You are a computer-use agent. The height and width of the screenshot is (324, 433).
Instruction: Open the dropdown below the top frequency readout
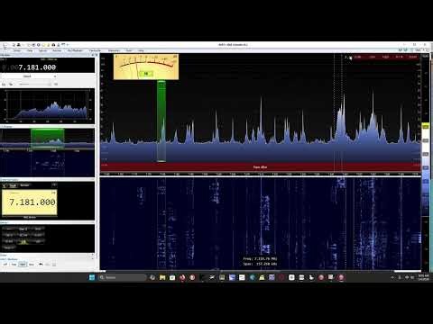point(29,76)
